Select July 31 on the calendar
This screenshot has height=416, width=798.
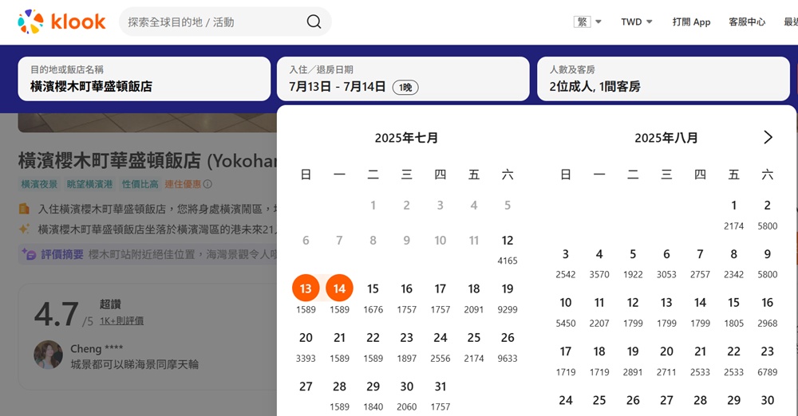pyautogui.click(x=440, y=395)
